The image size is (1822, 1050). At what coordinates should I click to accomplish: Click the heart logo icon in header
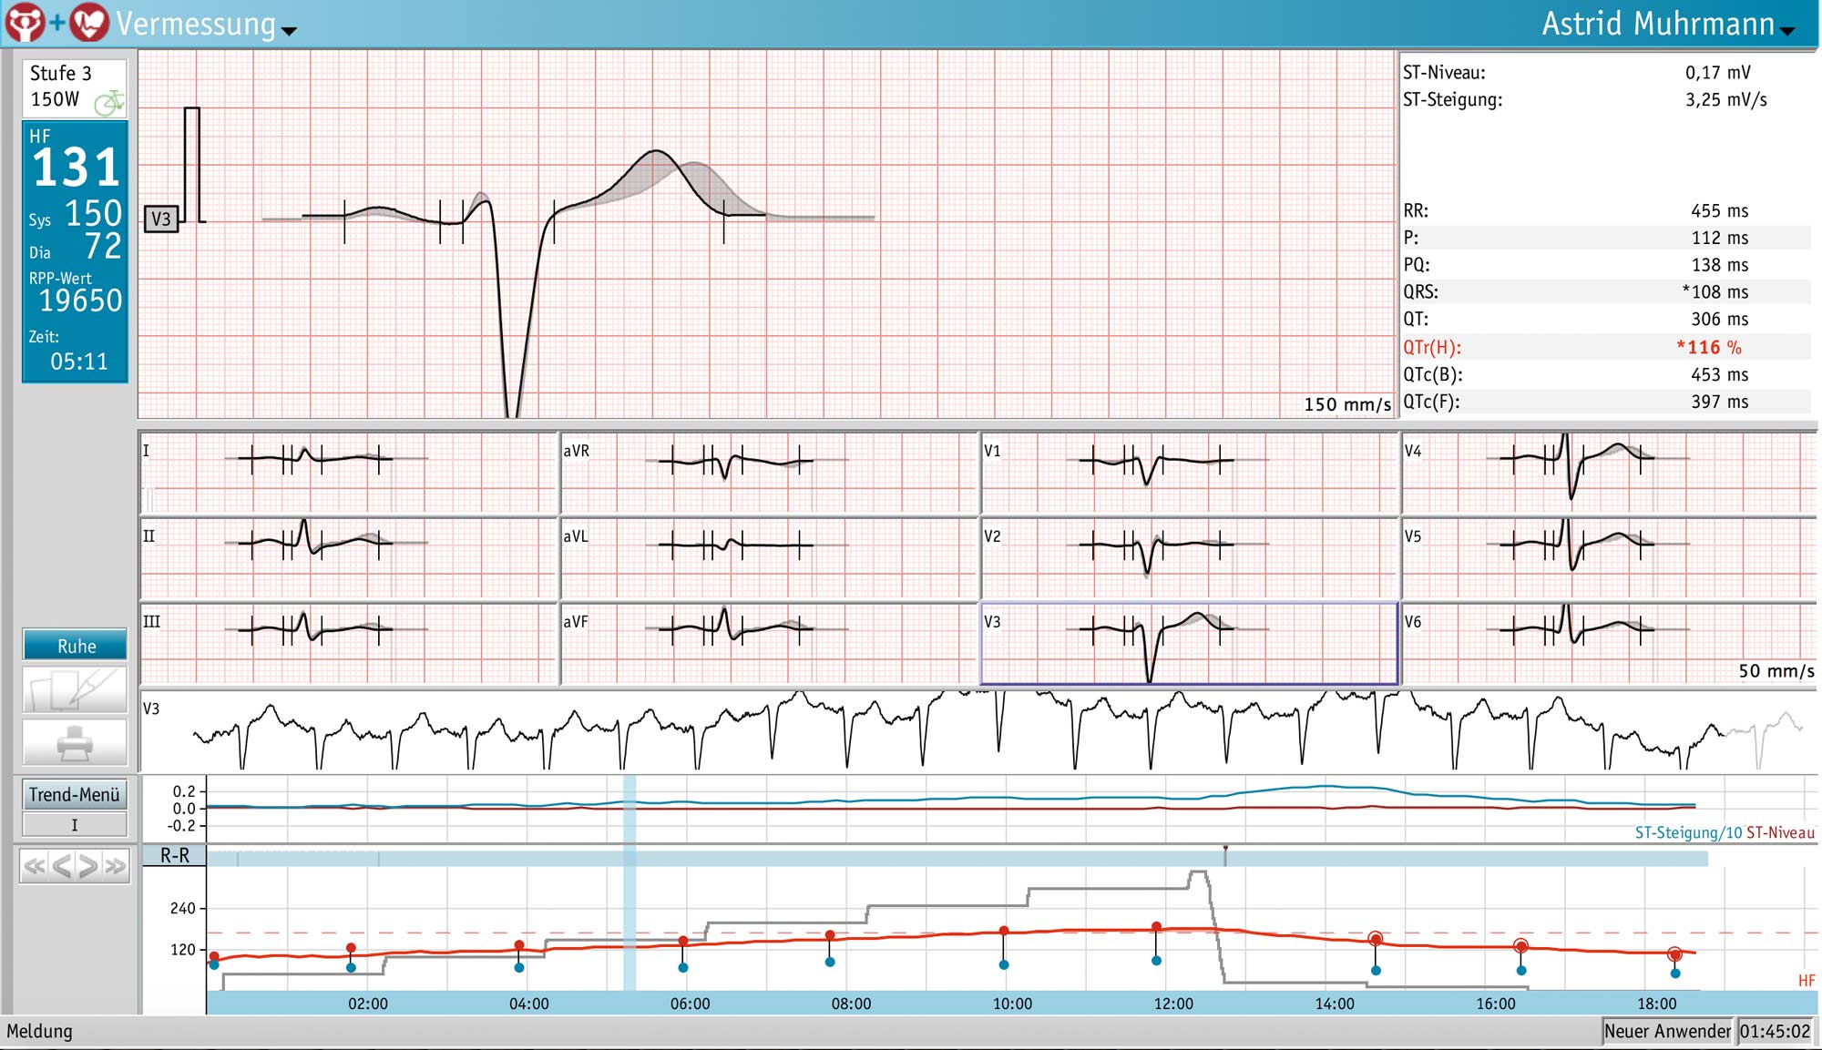pos(89,23)
